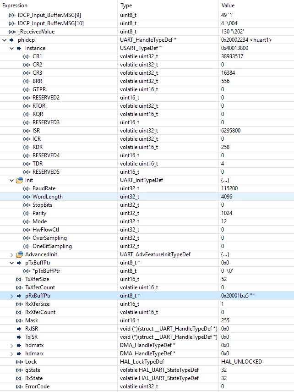Viewport: 294px width, 392px height.
Task: Select the OverSampling row
Action: (x=147, y=238)
